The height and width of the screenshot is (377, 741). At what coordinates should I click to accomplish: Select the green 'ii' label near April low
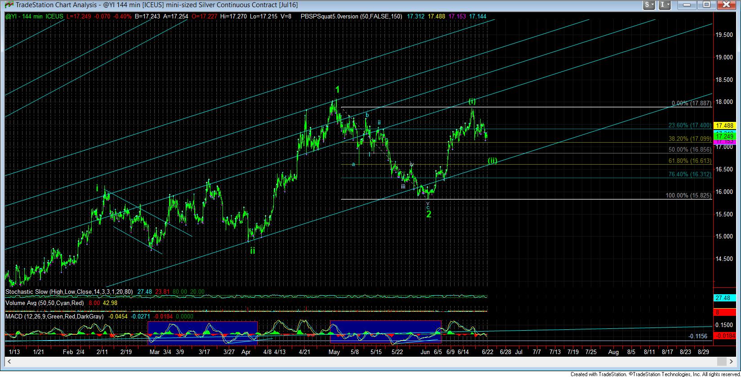click(253, 251)
